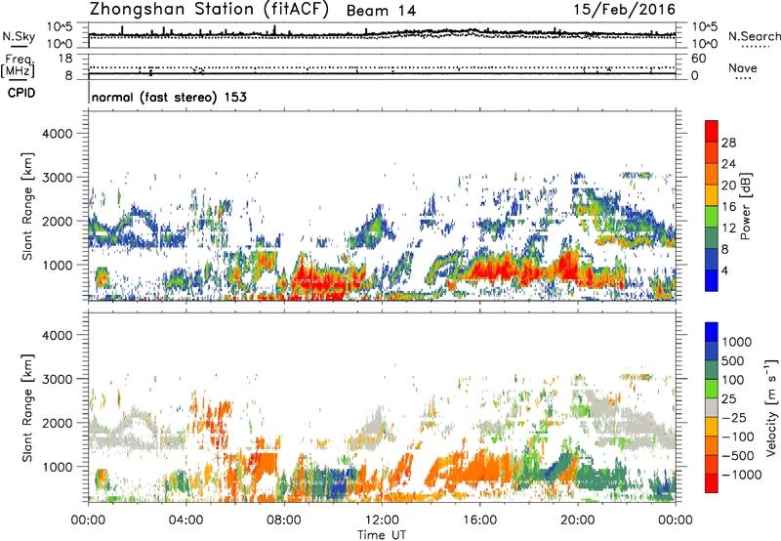Click the "-1000" velocity colorbar label
The image size is (781, 541).
tap(741, 475)
